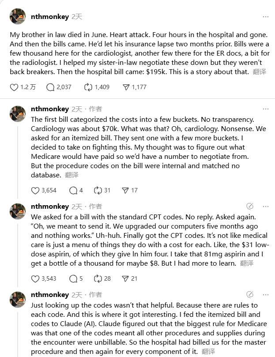The height and width of the screenshot is (357, 275).
Task: Open replies on the post with 2,037 comments
Action: [51, 87]
